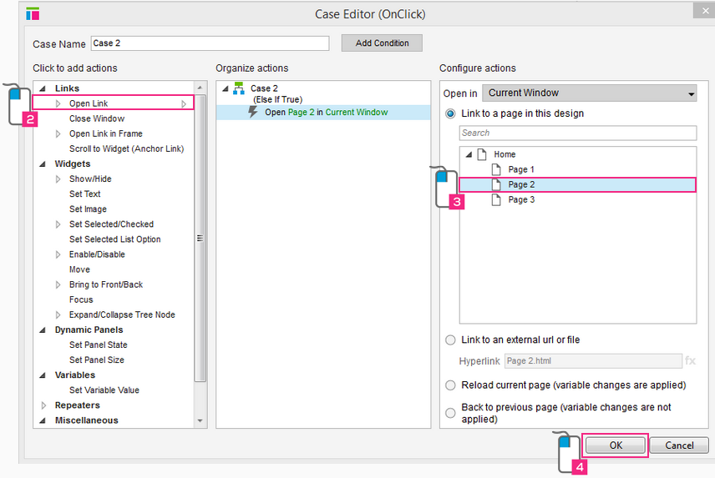
Task: Choose the Close Window action
Action: tap(97, 118)
